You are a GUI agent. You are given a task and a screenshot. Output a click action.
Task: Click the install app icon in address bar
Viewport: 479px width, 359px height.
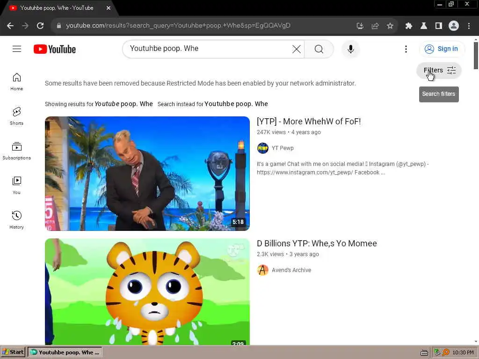point(360,26)
